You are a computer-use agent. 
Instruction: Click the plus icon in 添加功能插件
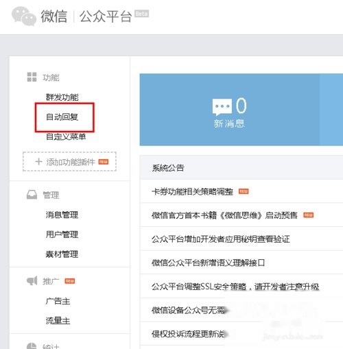click(38, 162)
